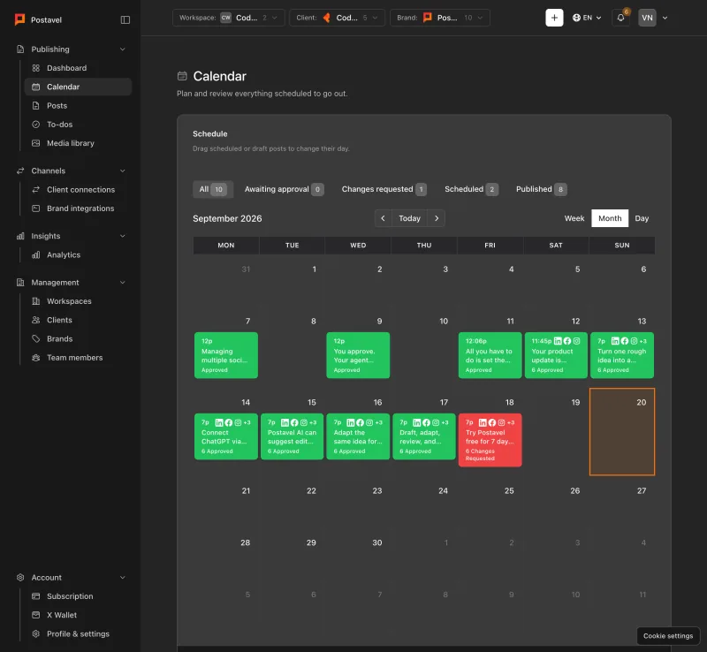Screen dimensions: 707x652
Task: Open To-dos in the sidebar
Action: [78, 125]
